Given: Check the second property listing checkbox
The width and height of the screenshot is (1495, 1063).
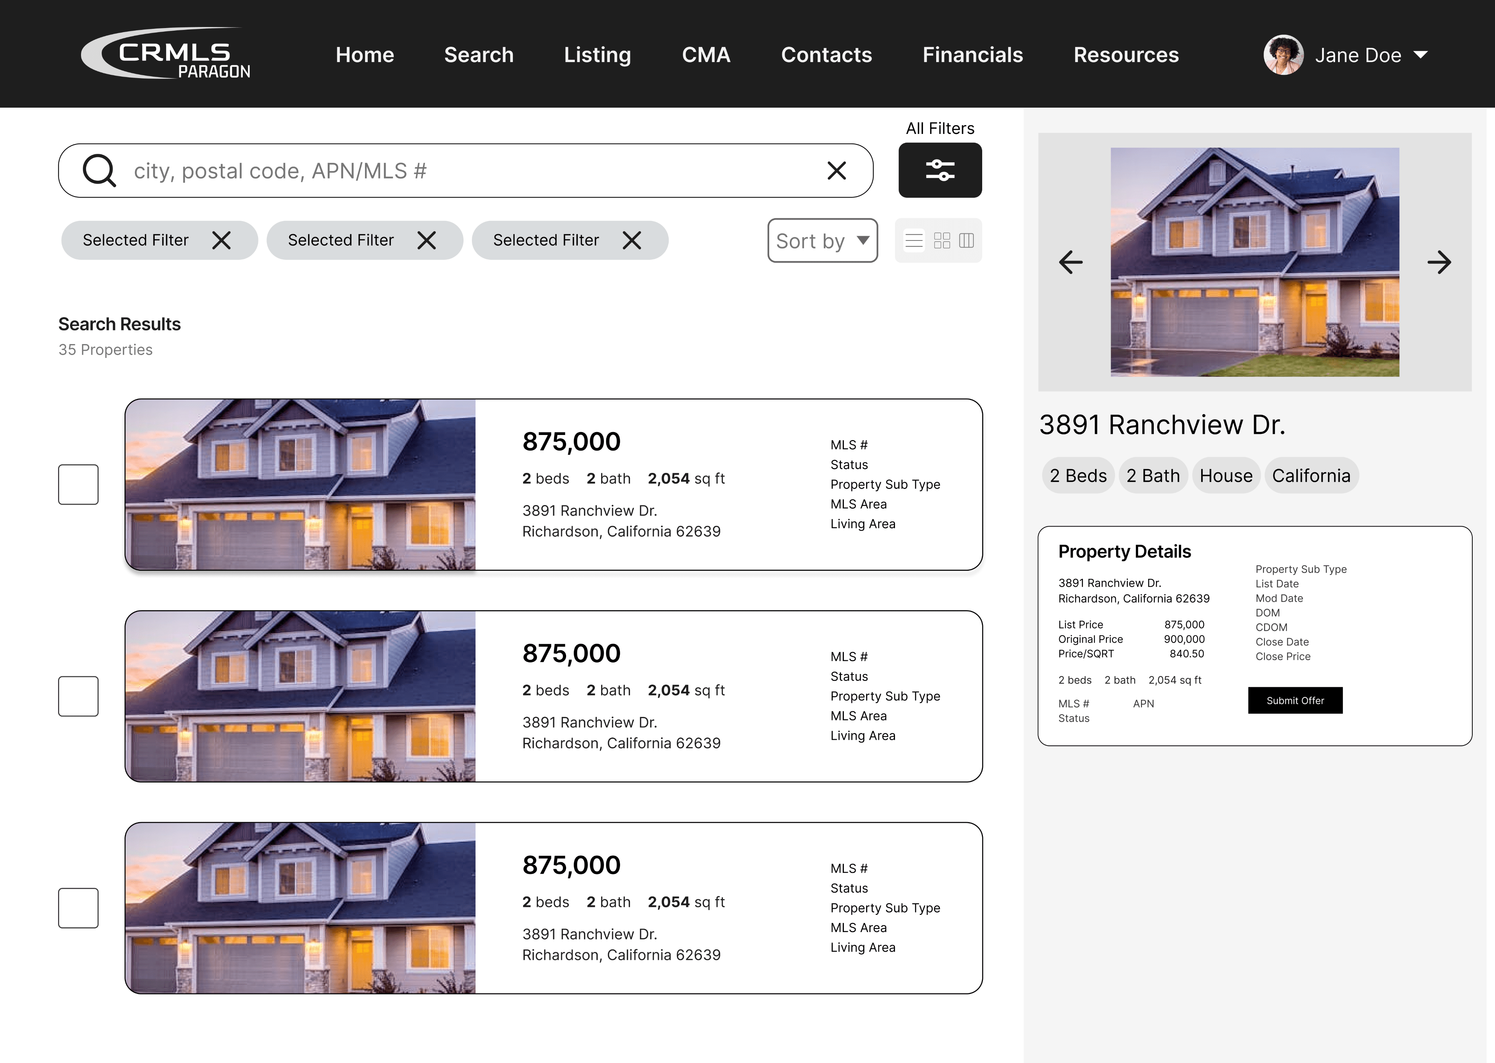Looking at the screenshot, I should (x=78, y=697).
